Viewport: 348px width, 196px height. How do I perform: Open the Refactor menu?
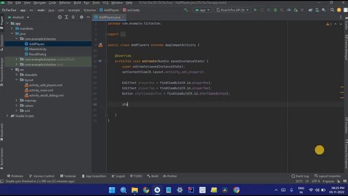pyautogui.click(x=65, y=3)
